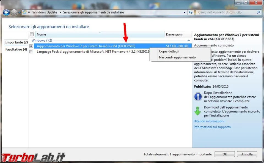The image size is (264, 163).
Task: Sort updates by the Dimensioni column
Action: [x=178, y=34]
